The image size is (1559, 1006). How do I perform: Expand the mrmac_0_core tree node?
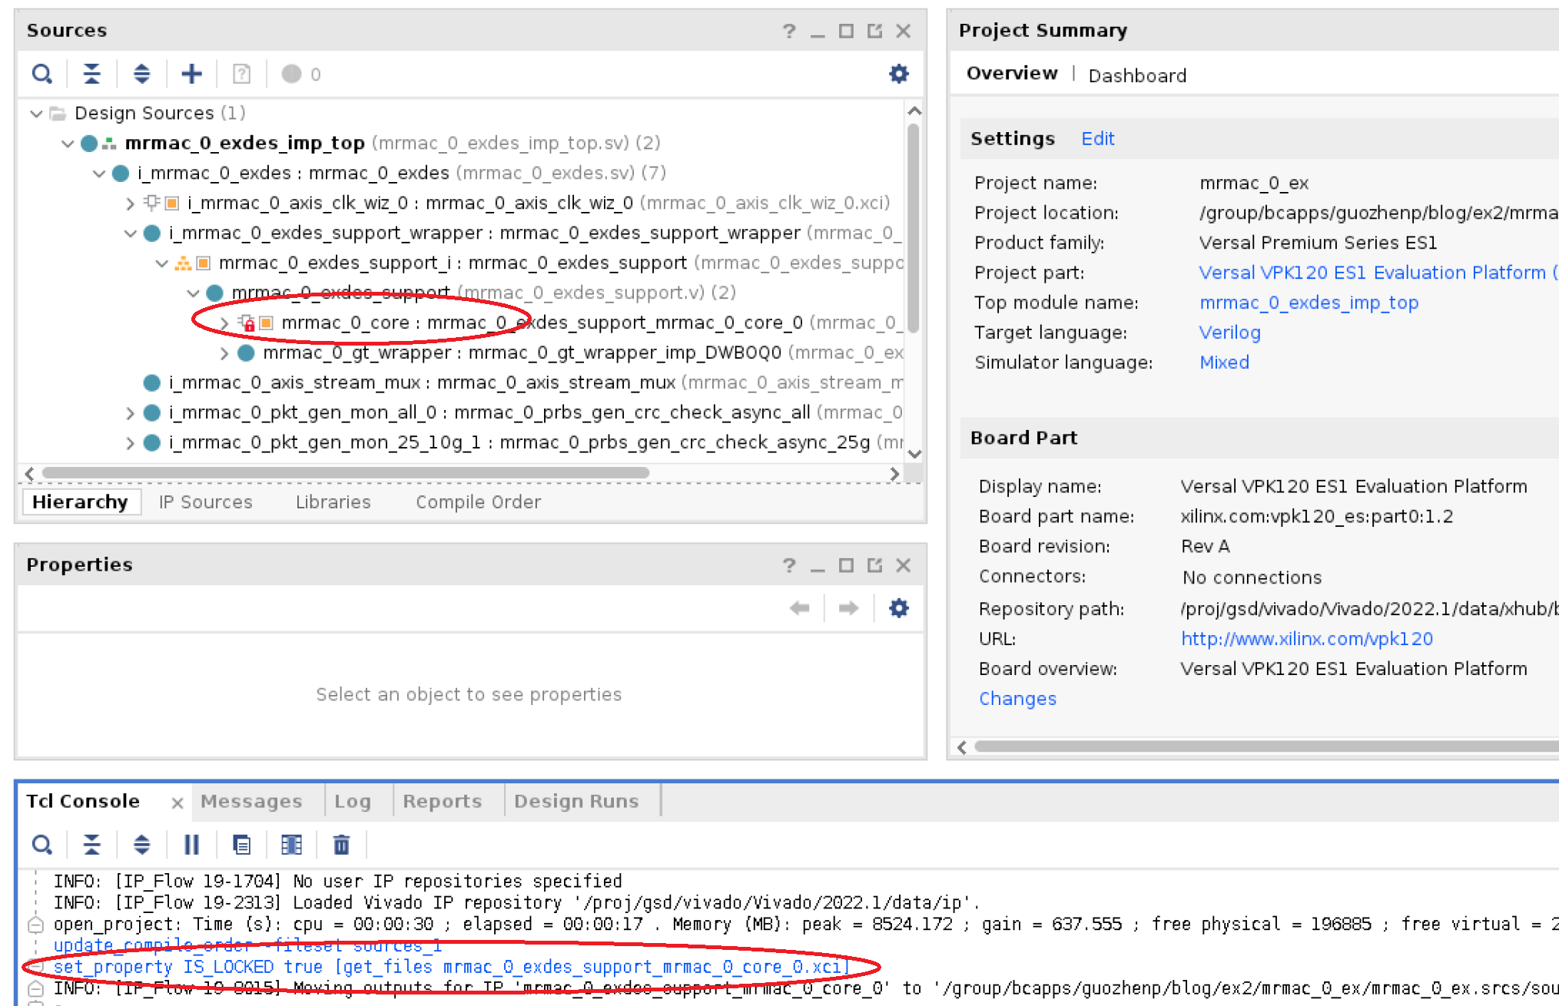(224, 323)
